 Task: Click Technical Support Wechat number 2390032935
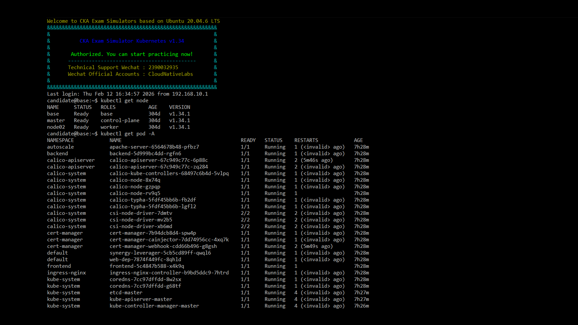[163, 67]
